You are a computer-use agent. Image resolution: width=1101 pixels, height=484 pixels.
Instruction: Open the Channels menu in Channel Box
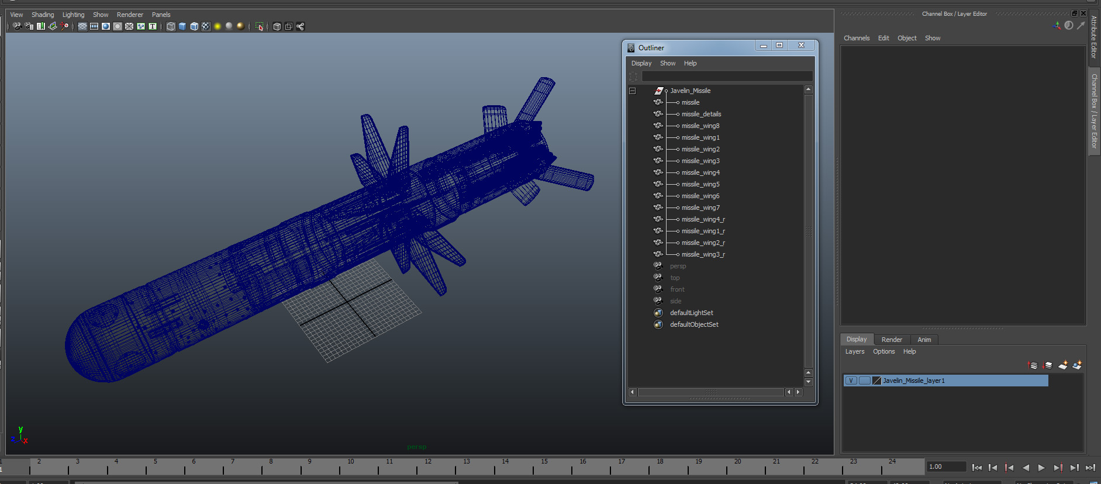[x=857, y=38]
